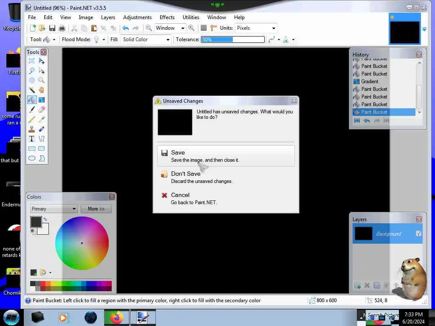Select the Paint Bucket tool
The image size is (435, 326).
[x=31, y=100]
